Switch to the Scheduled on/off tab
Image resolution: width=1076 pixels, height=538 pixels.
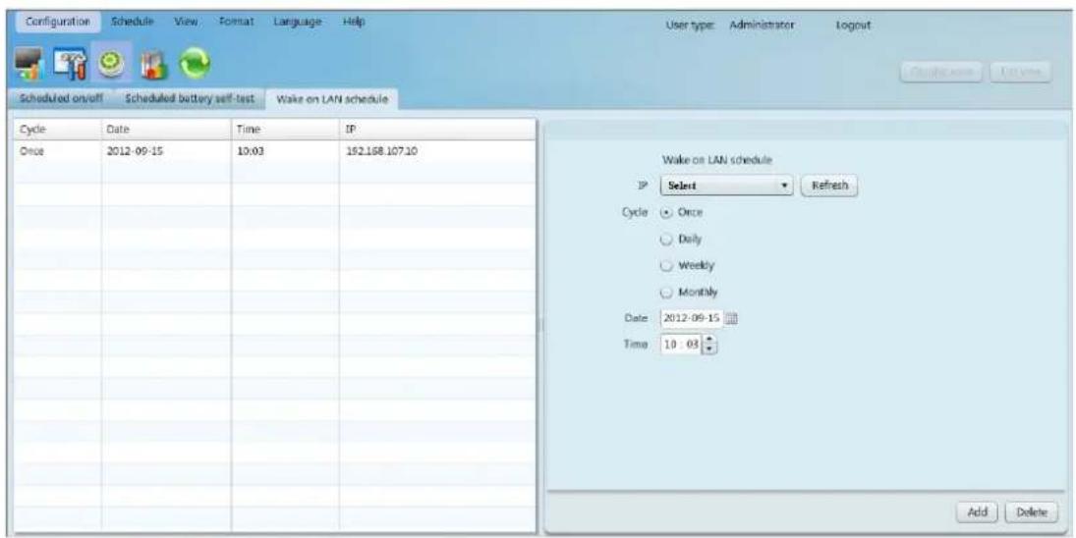(63, 99)
